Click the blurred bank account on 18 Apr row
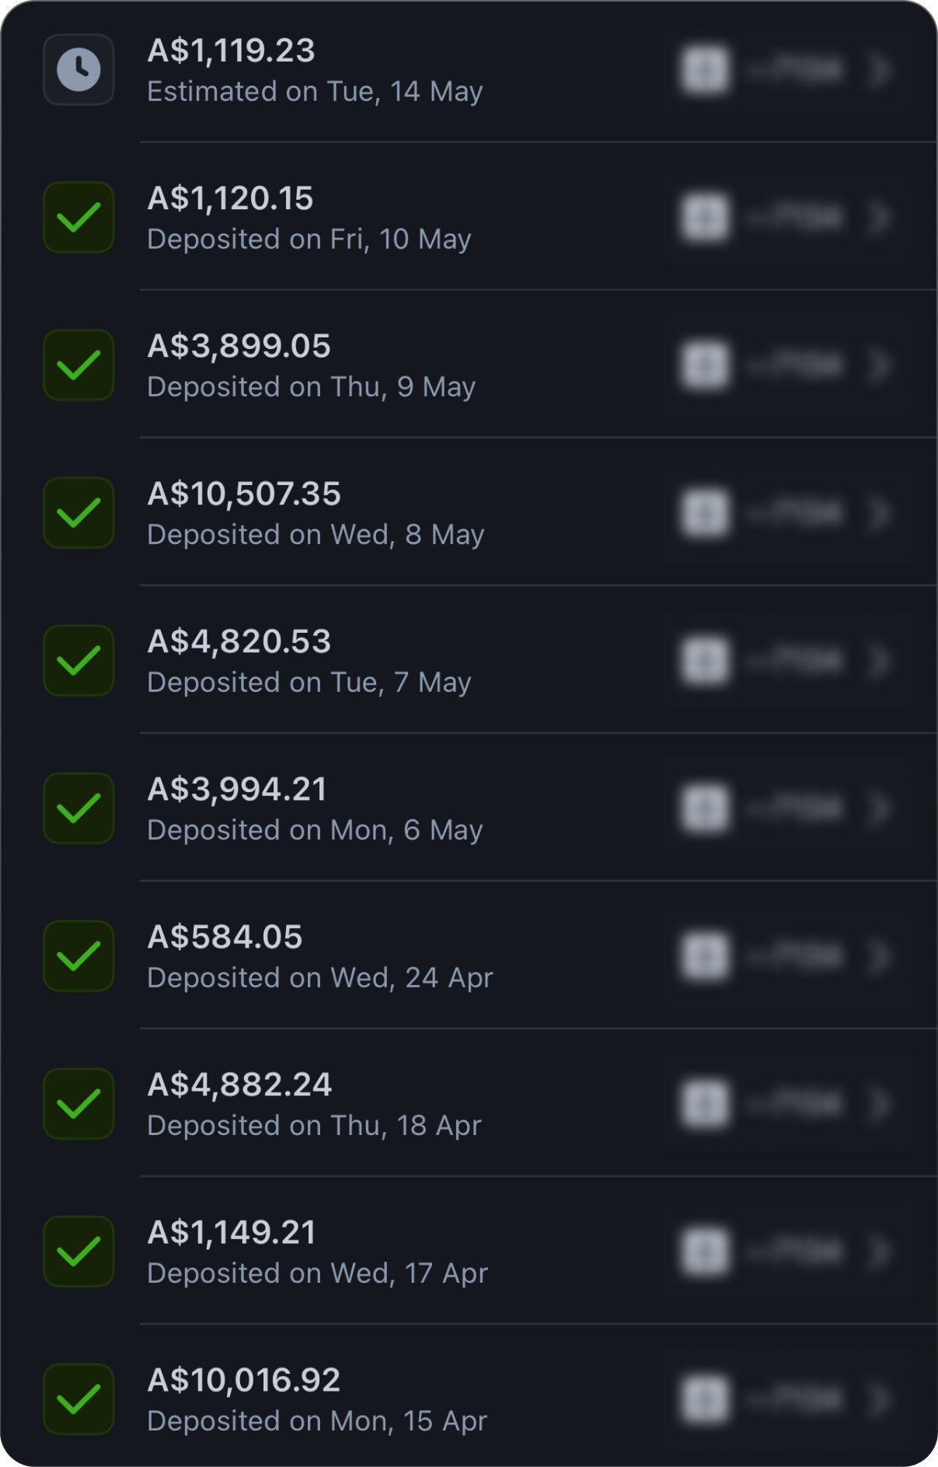 (x=794, y=1104)
